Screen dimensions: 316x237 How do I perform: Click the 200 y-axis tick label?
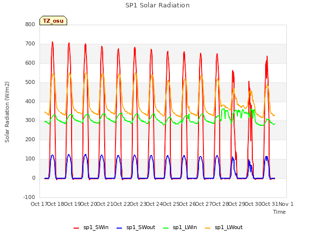[x=30, y=139]
